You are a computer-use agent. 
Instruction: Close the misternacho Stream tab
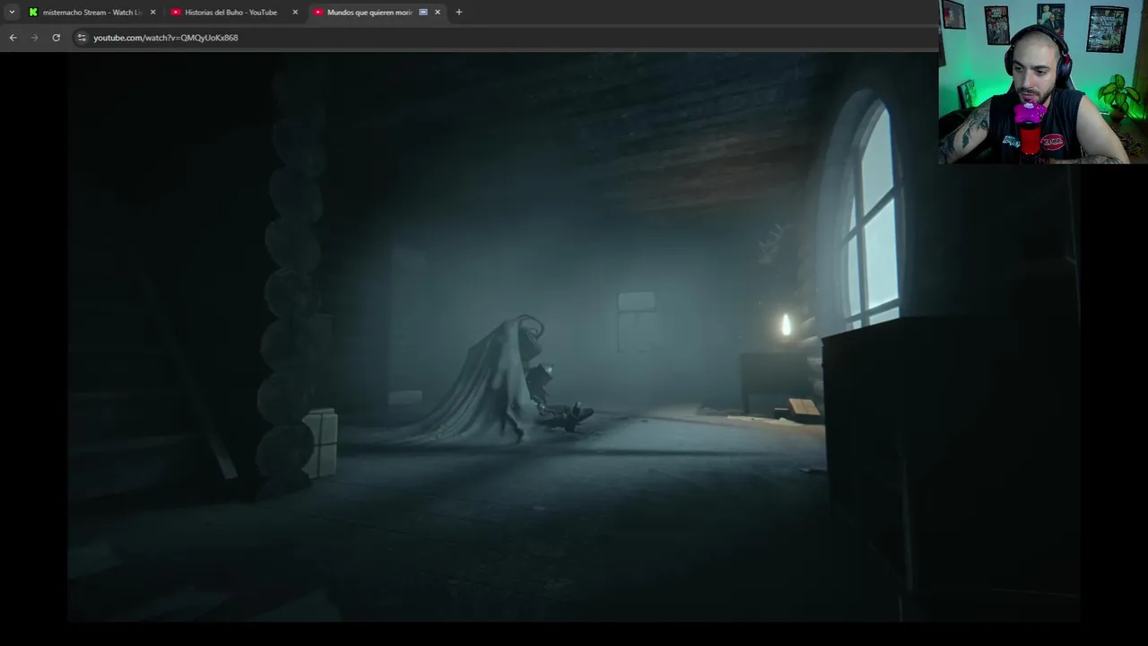click(152, 12)
